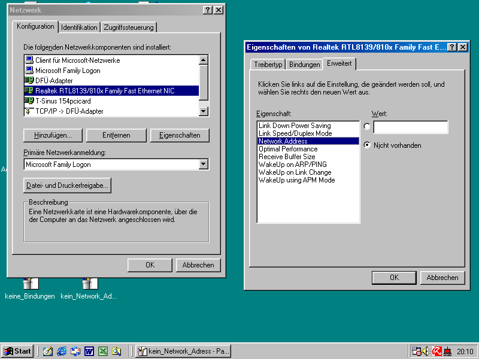Select WakeUp on Link Change property
Viewport: 479px width, 359px height.
tap(308, 172)
